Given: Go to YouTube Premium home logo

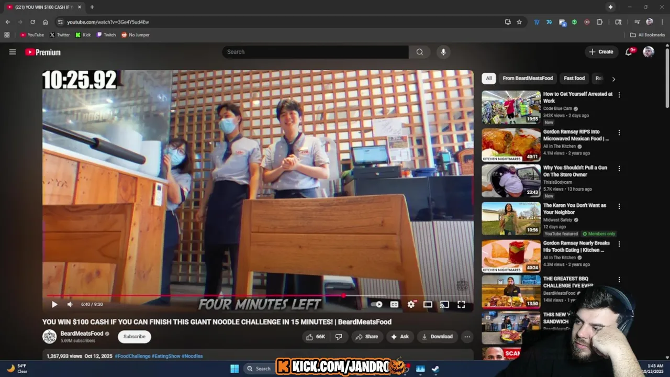Looking at the screenshot, I should pos(43,52).
